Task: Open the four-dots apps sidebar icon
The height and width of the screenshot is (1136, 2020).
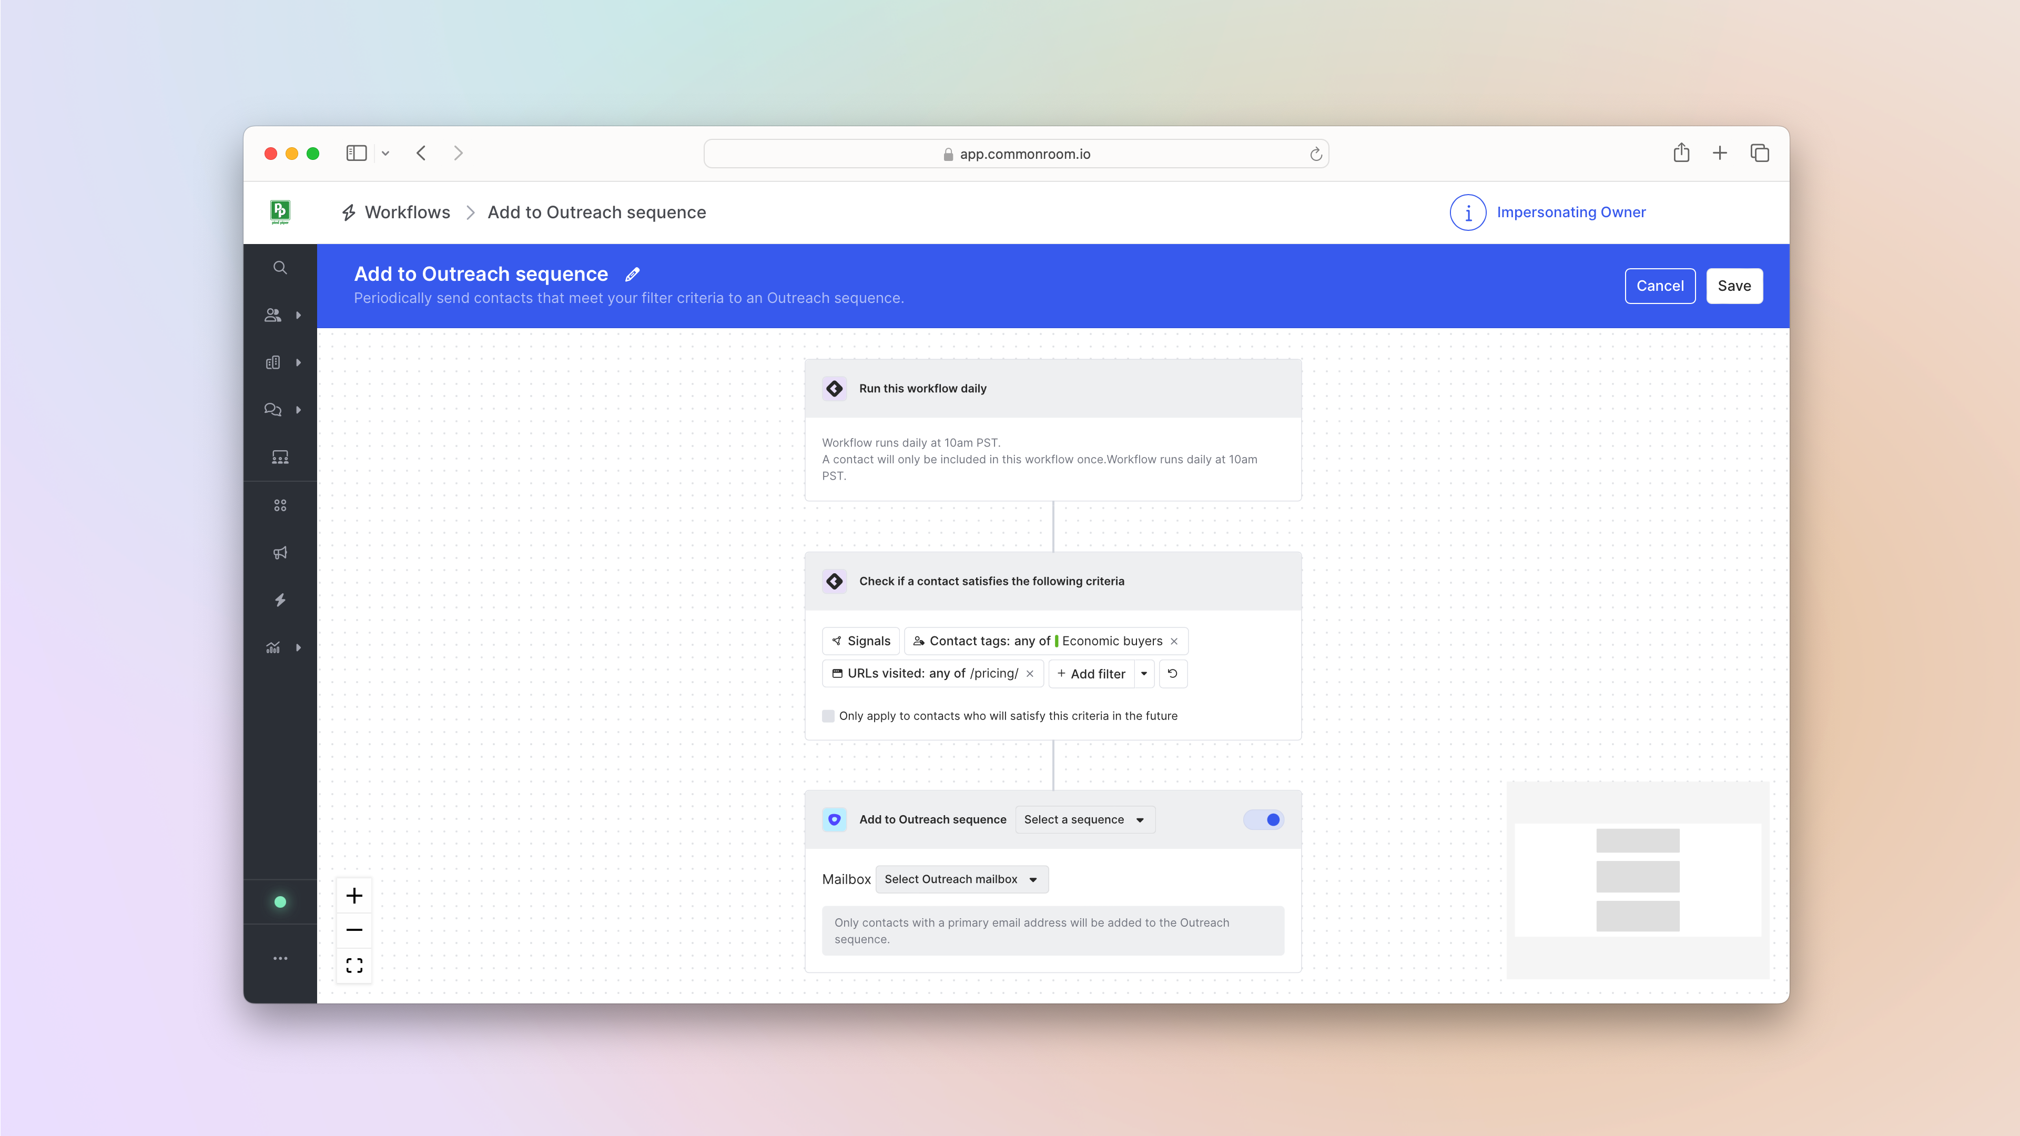Action: (280, 505)
